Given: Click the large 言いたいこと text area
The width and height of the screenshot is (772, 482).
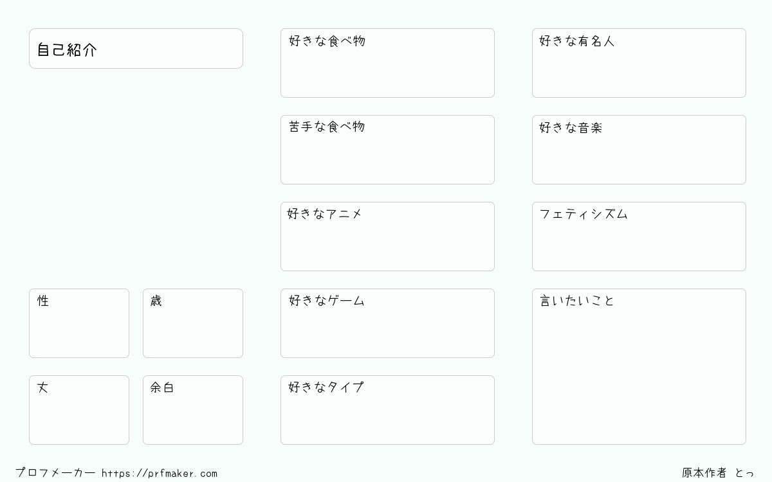Looking at the screenshot, I should coord(639,366).
